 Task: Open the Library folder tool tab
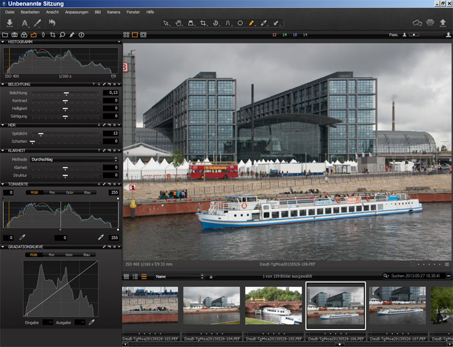click(5, 34)
